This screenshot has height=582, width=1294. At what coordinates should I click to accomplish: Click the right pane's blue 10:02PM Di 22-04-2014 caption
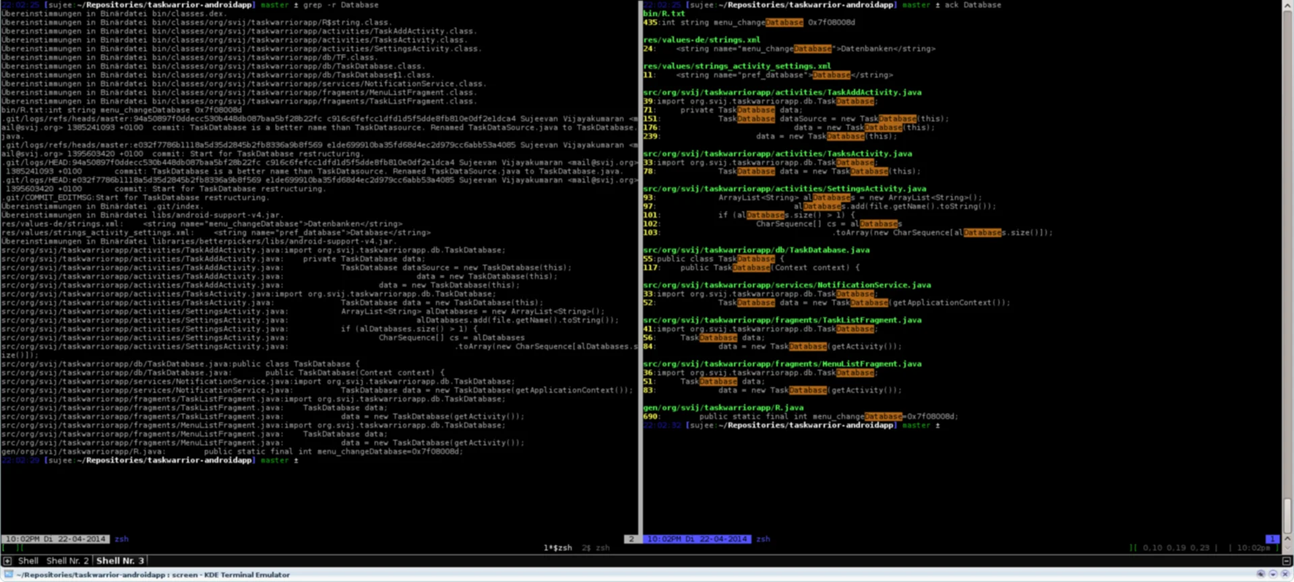coord(698,539)
